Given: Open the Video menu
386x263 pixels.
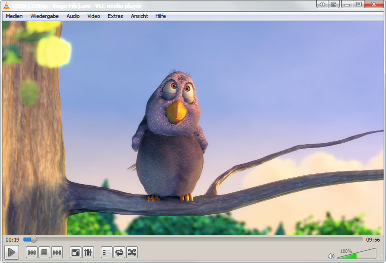Looking at the screenshot, I should tap(94, 16).
